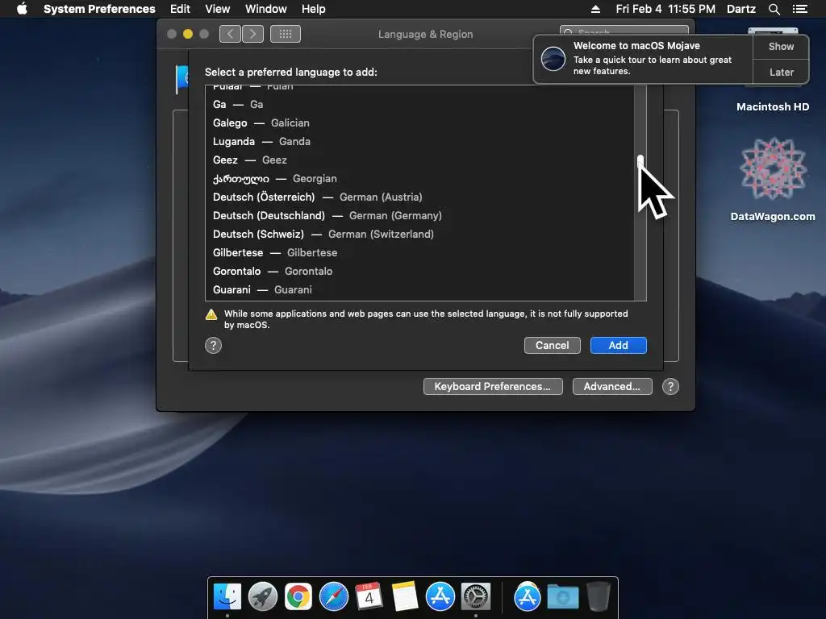Open the View menu
The height and width of the screenshot is (619, 826).
coord(217,9)
